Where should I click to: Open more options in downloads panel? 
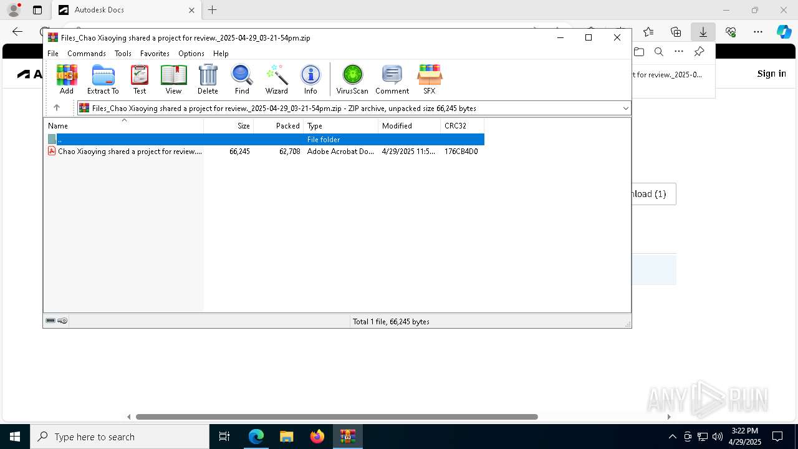(x=679, y=52)
